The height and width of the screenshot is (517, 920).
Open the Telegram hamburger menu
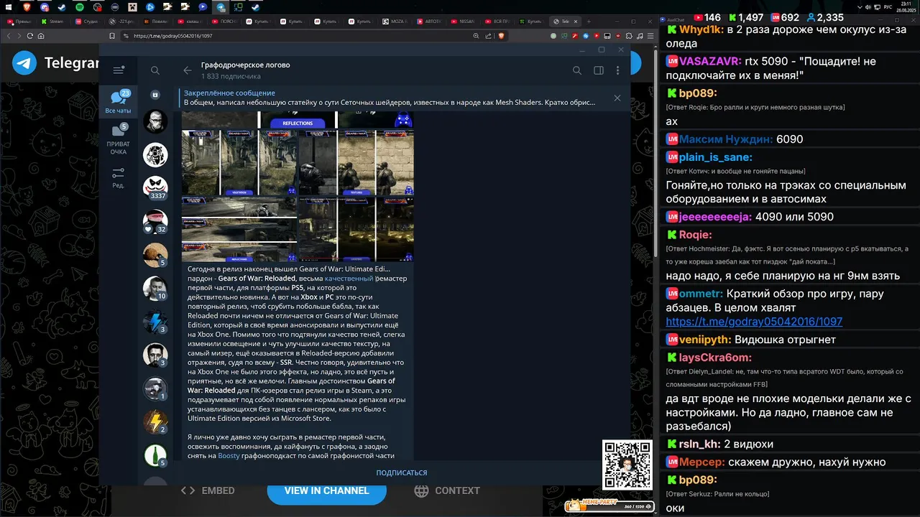pos(119,70)
